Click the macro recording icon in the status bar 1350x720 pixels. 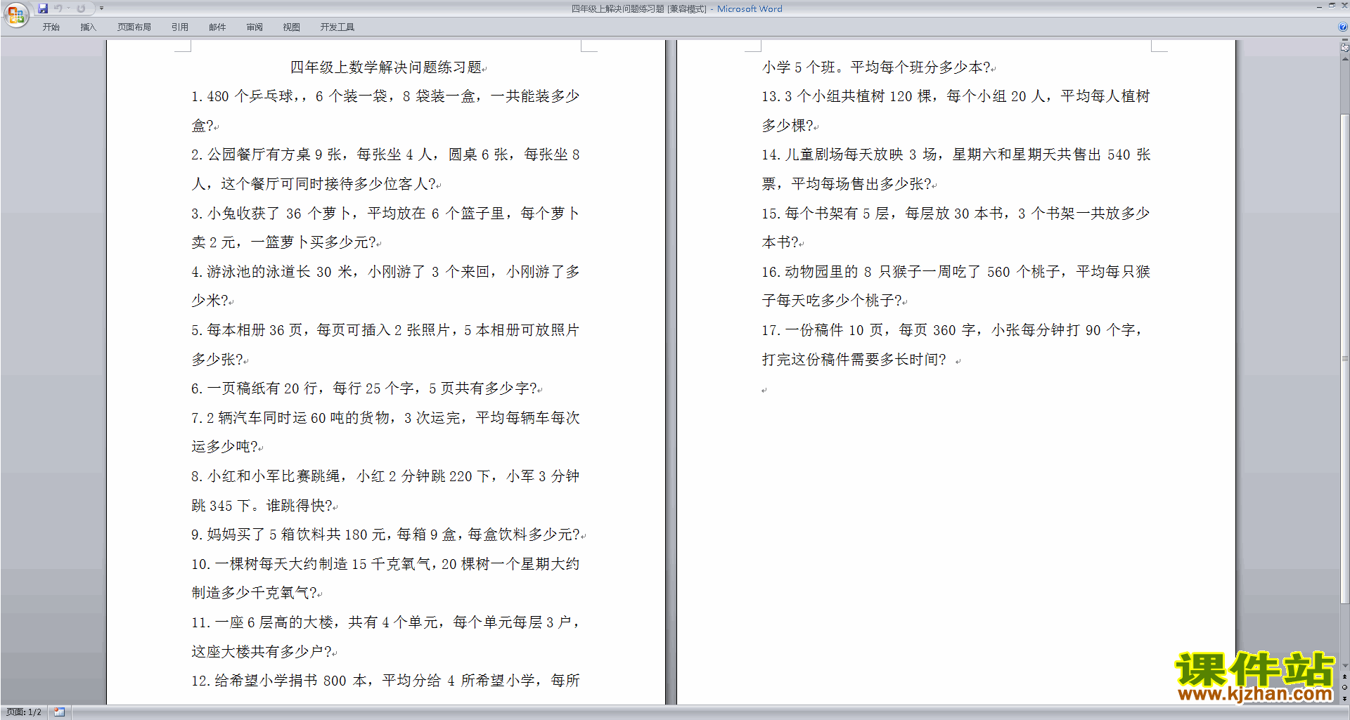(59, 712)
